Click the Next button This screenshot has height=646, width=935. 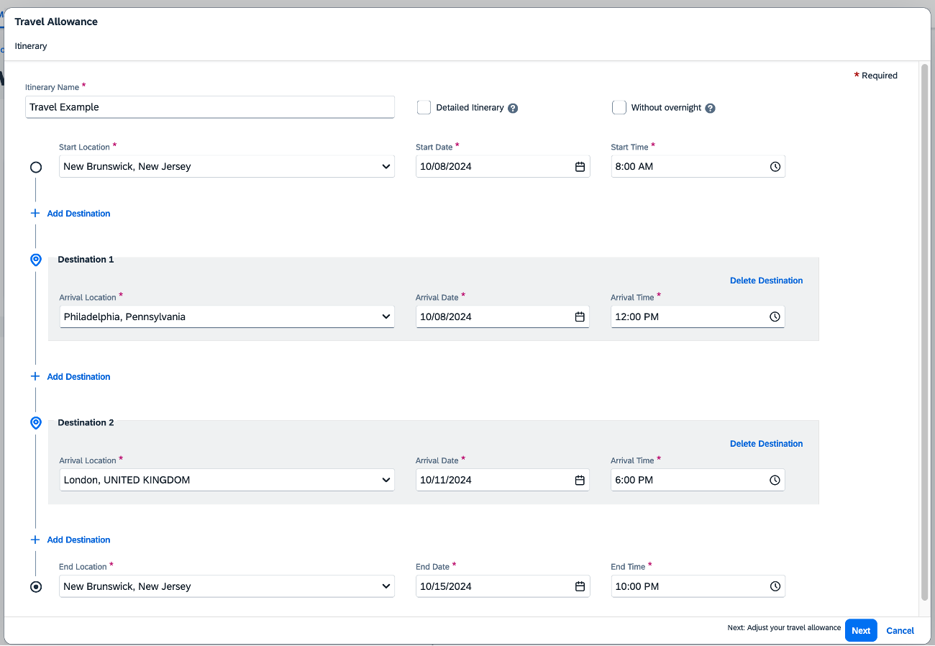pyautogui.click(x=861, y=630)
